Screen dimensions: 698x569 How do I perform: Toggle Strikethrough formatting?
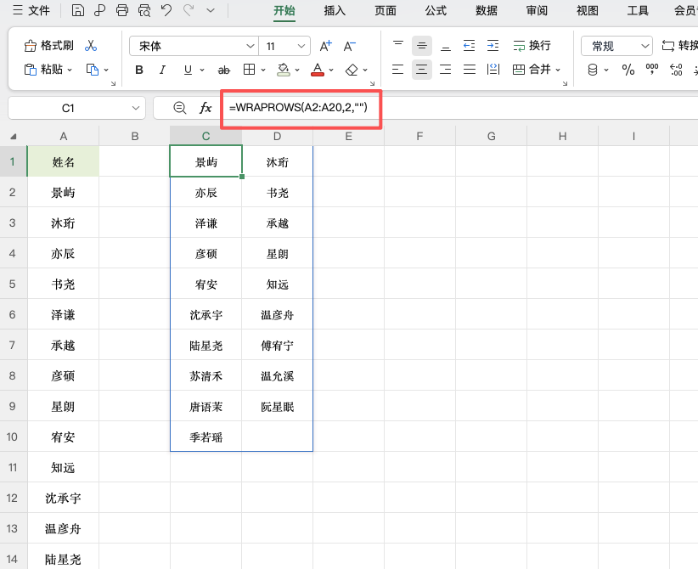click(224, 70)
